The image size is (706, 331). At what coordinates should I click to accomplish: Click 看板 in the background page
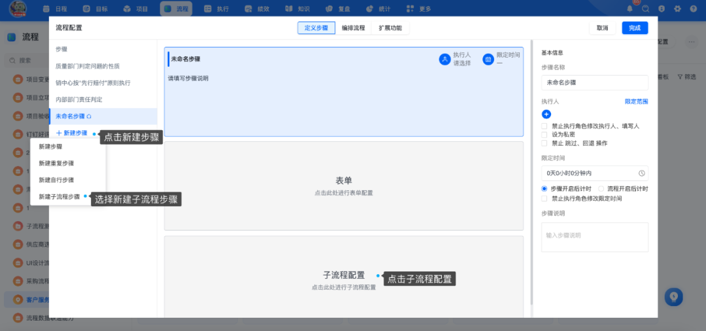(663, 77)
